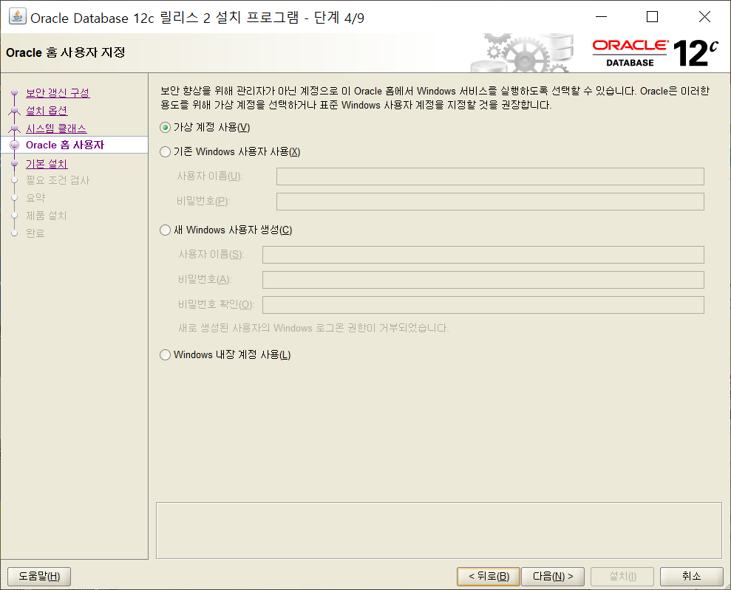Choose 기존 Windows 사용자 사용 option
731x590 pixels.
(x=164, y=151)
